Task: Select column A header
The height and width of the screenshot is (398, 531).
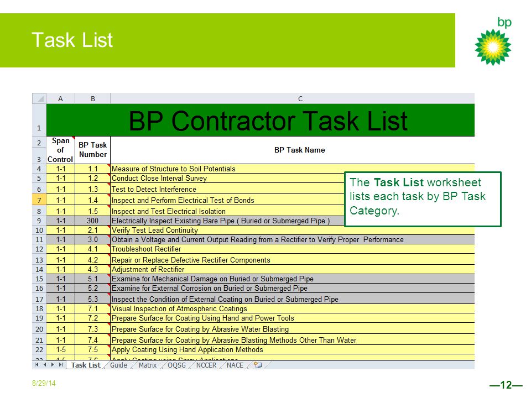Action: (60, 98)
